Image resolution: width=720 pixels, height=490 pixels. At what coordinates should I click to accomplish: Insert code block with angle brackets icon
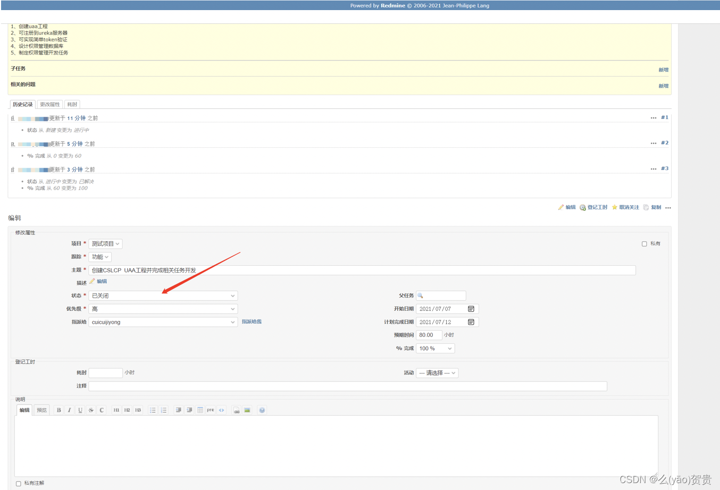coord(221,410)
